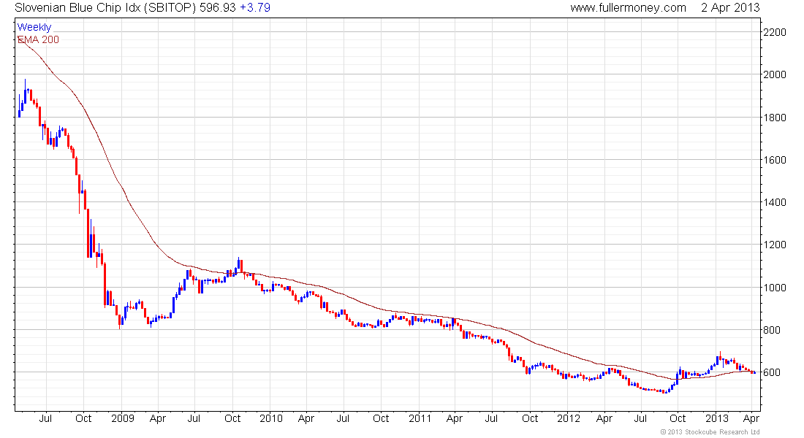Click the "EMA 200" legend label
This screenshot has width=804, height=438.
[39, 39]
